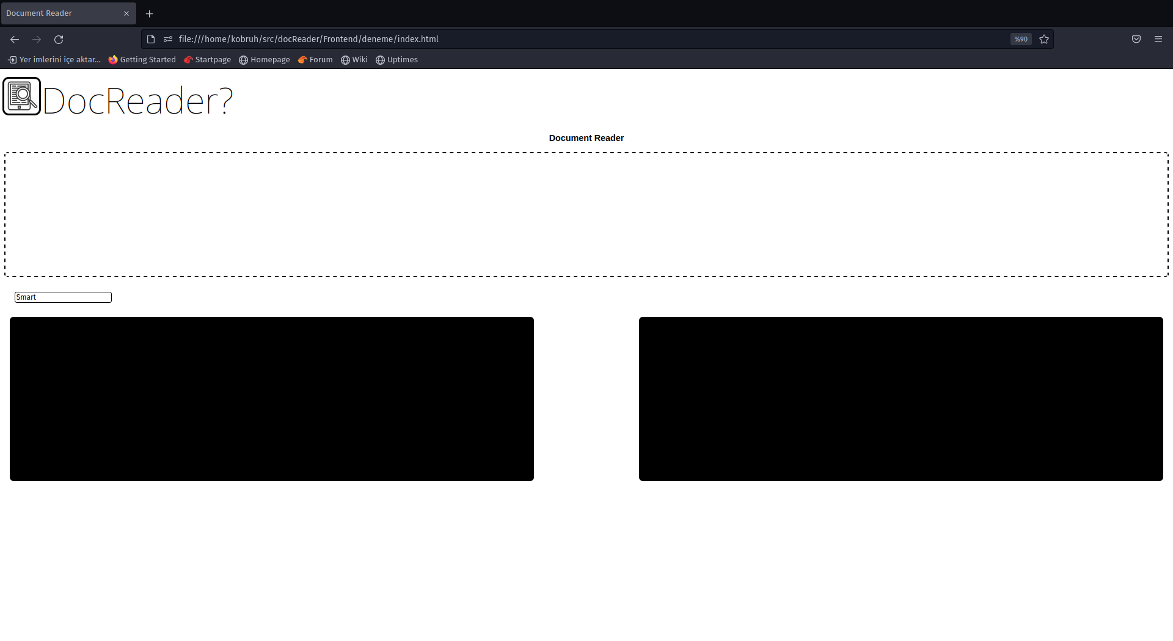Navigate back using the back arrow

[14, 39]
